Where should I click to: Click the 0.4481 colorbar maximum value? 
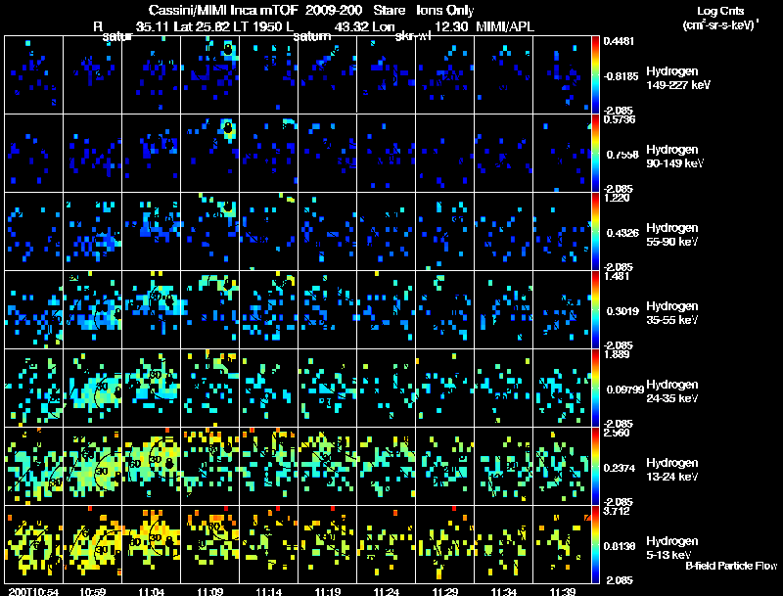pyautogui.click(x=619, y=41)
